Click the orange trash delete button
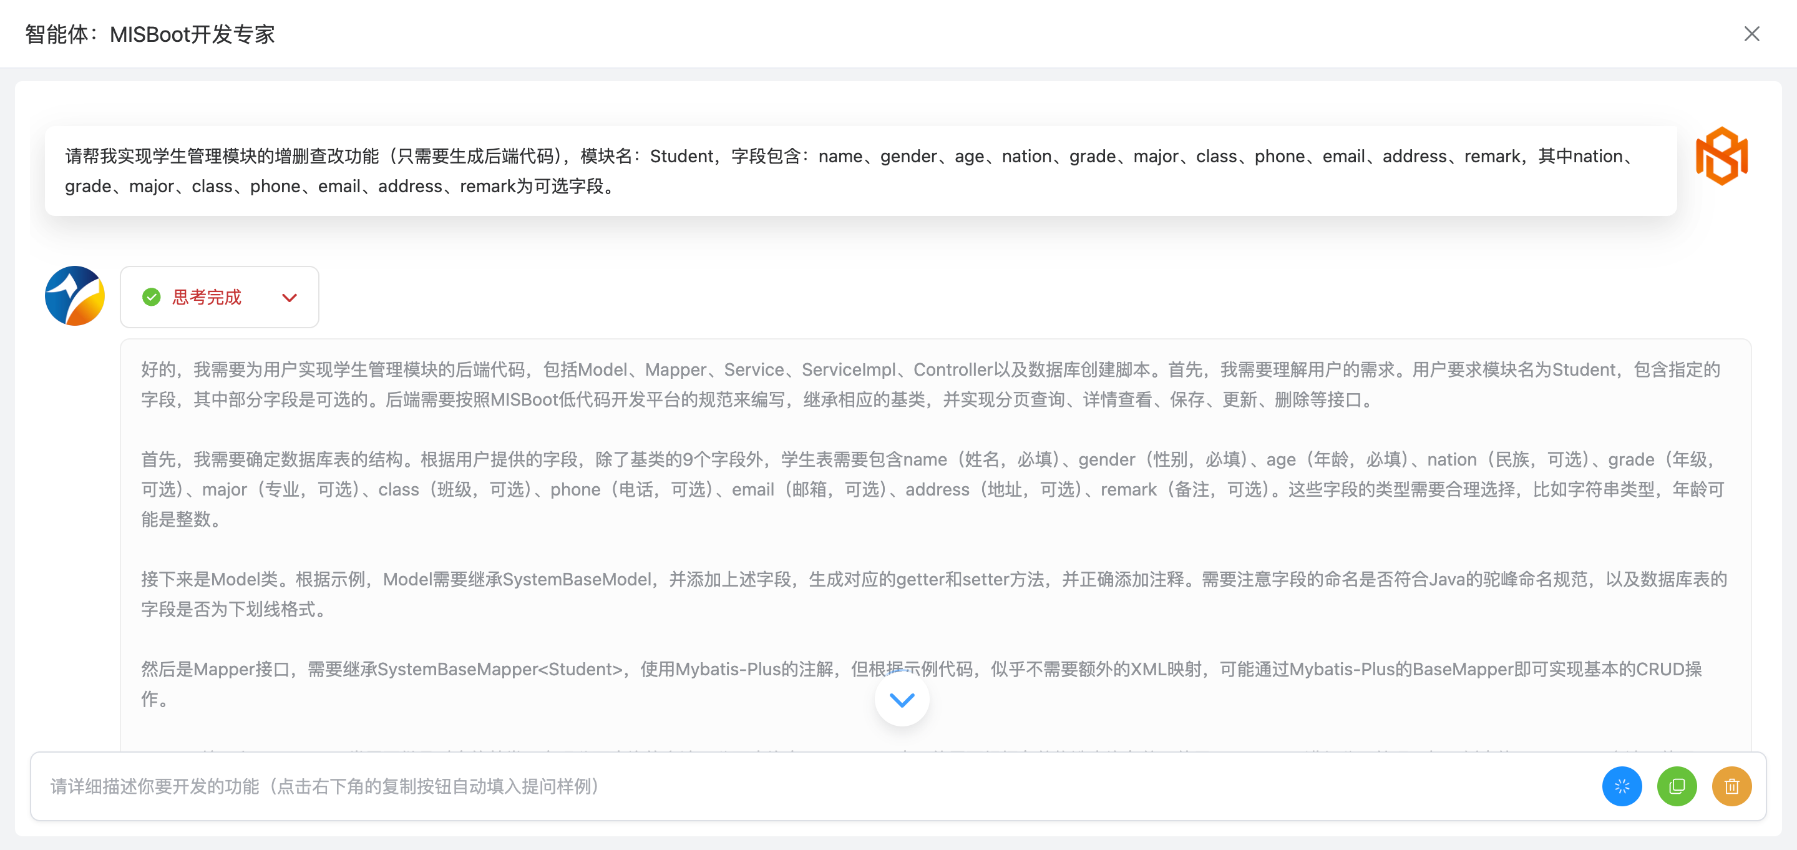This screenshot has width=1797, height=850. 1731,786
